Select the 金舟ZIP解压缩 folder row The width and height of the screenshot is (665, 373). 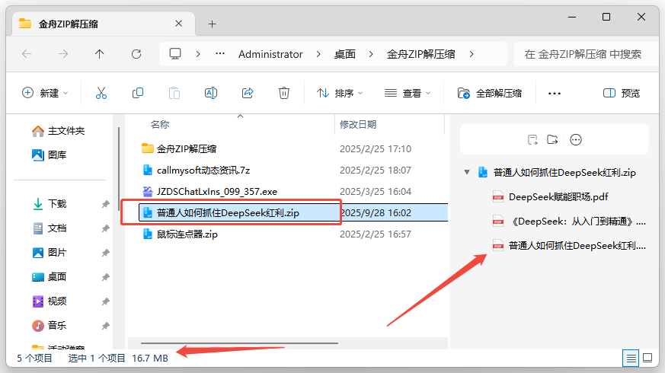[x=293, y=148]
